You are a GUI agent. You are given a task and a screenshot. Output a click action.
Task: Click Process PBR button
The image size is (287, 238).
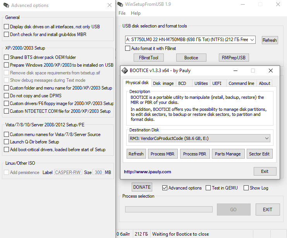(x=194, y=154)
